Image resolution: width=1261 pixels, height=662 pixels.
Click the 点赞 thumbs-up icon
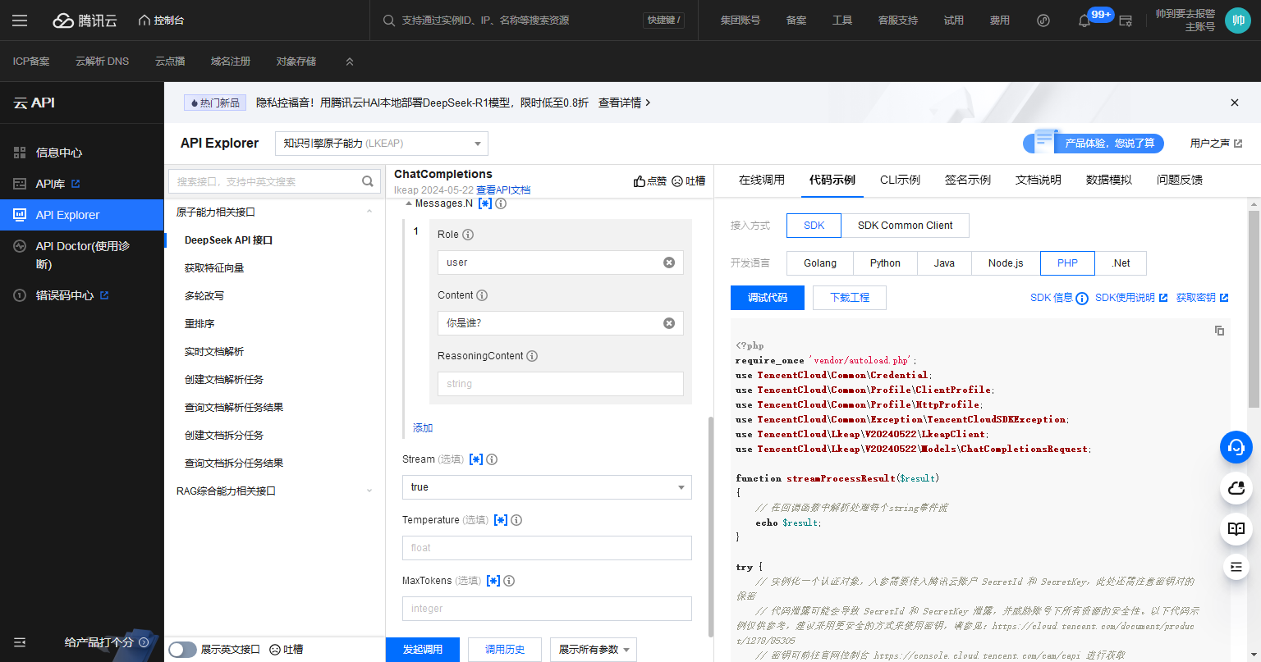pos(640,181)
